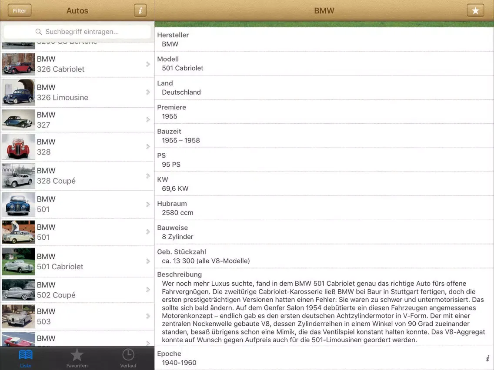The height and width of the screenshot is (370, 494).
Task: Click the magnifier icon in search bar
Action: click(x=38, y=31)
